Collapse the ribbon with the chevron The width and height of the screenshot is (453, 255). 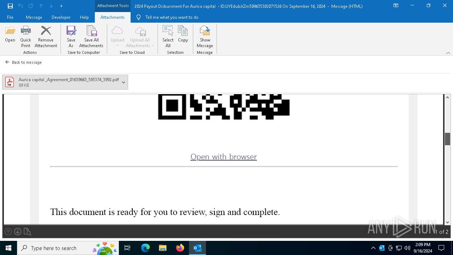coord(448,53)
